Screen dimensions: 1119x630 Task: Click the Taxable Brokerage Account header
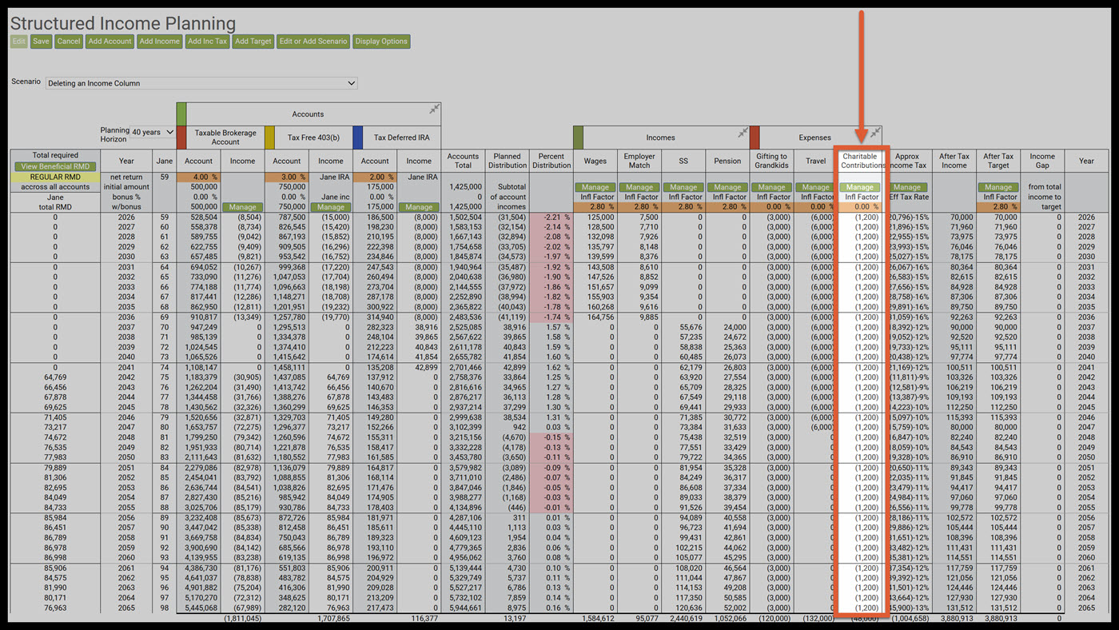pyautogui.click(x=225, y=138)
